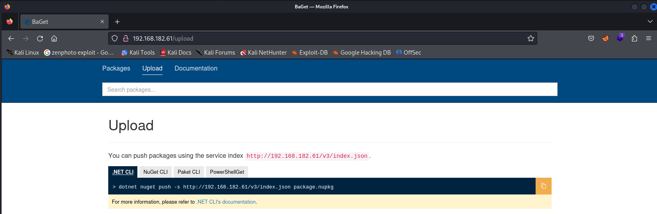Switch to the PowerShellGet tab
The height and width of the screenshot is (214, 657).
coord(227,172)
